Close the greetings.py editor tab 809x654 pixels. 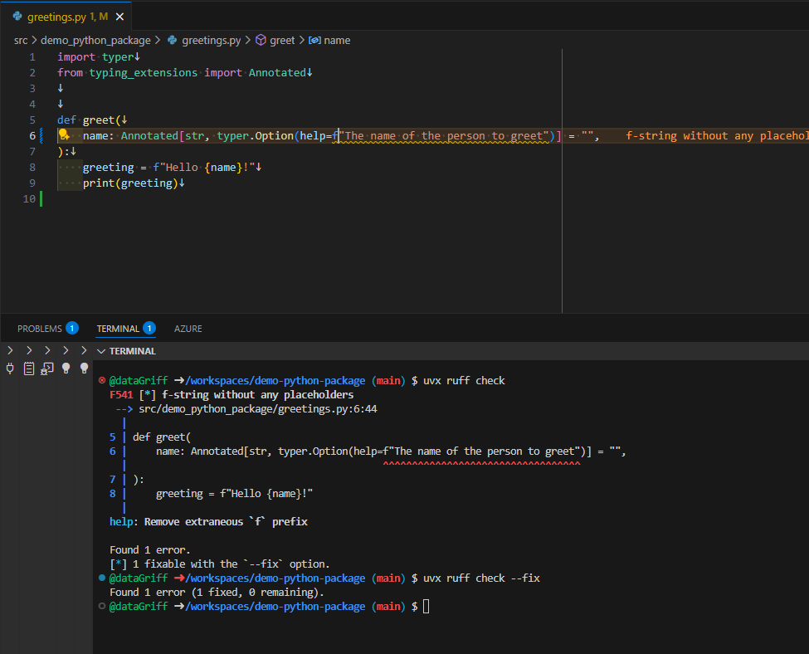(x=119, y=17)
